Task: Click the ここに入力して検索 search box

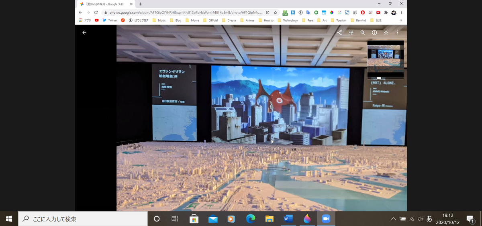Action: point(82,219)
